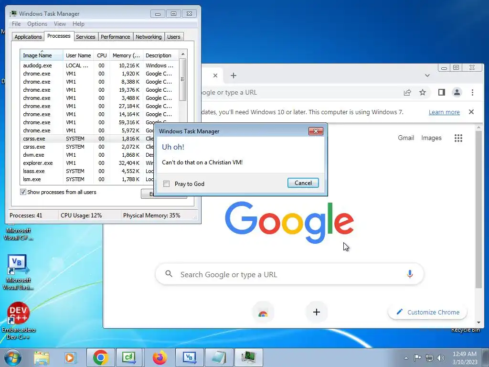Viewport: 489px width, 367px height.
Task: Show hidden system tray icons arrow
Action: coord(406,358)
